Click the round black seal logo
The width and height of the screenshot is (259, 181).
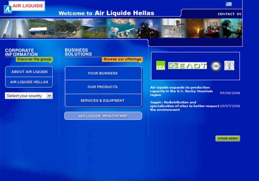coord(216,66)
